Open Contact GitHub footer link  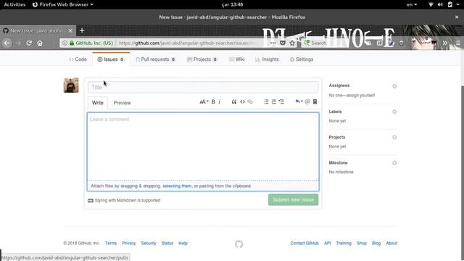[304, 244]
